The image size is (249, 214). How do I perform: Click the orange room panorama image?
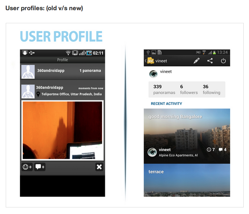pos(62,130)
